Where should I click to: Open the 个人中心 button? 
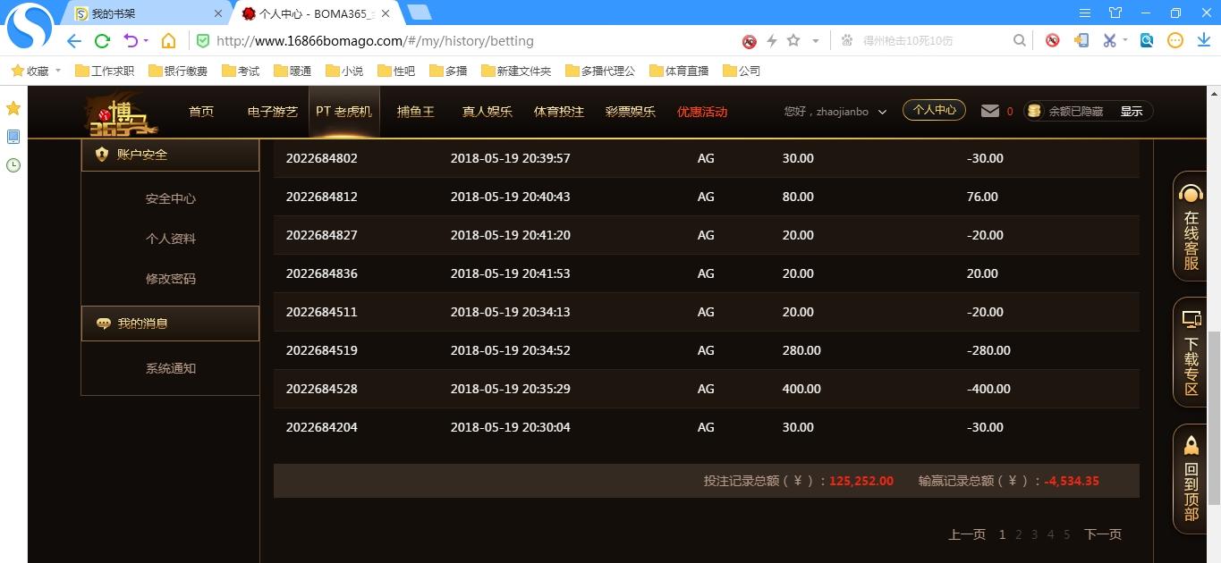(934, 111)
